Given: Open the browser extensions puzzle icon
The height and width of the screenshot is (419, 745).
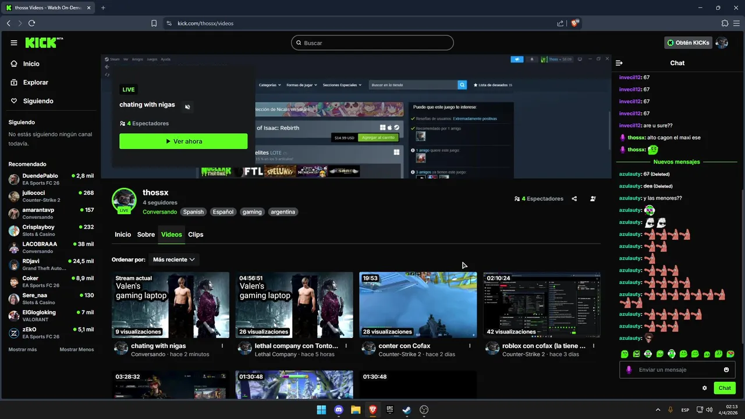Looking at the screenshot, I should (725, 23).
